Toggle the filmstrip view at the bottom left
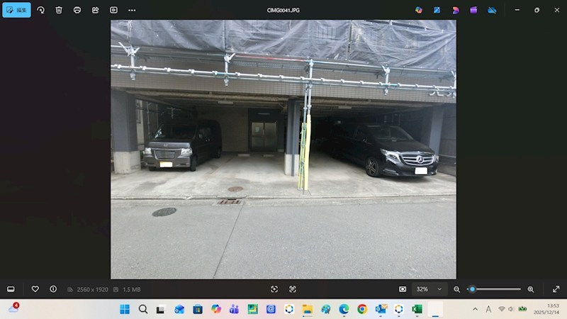This screenshot has width=567, height=319. pyautogui.click(x=11, y=289)
